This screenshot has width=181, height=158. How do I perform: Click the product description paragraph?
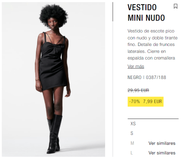pyautogui.click(x=152, y=44)
